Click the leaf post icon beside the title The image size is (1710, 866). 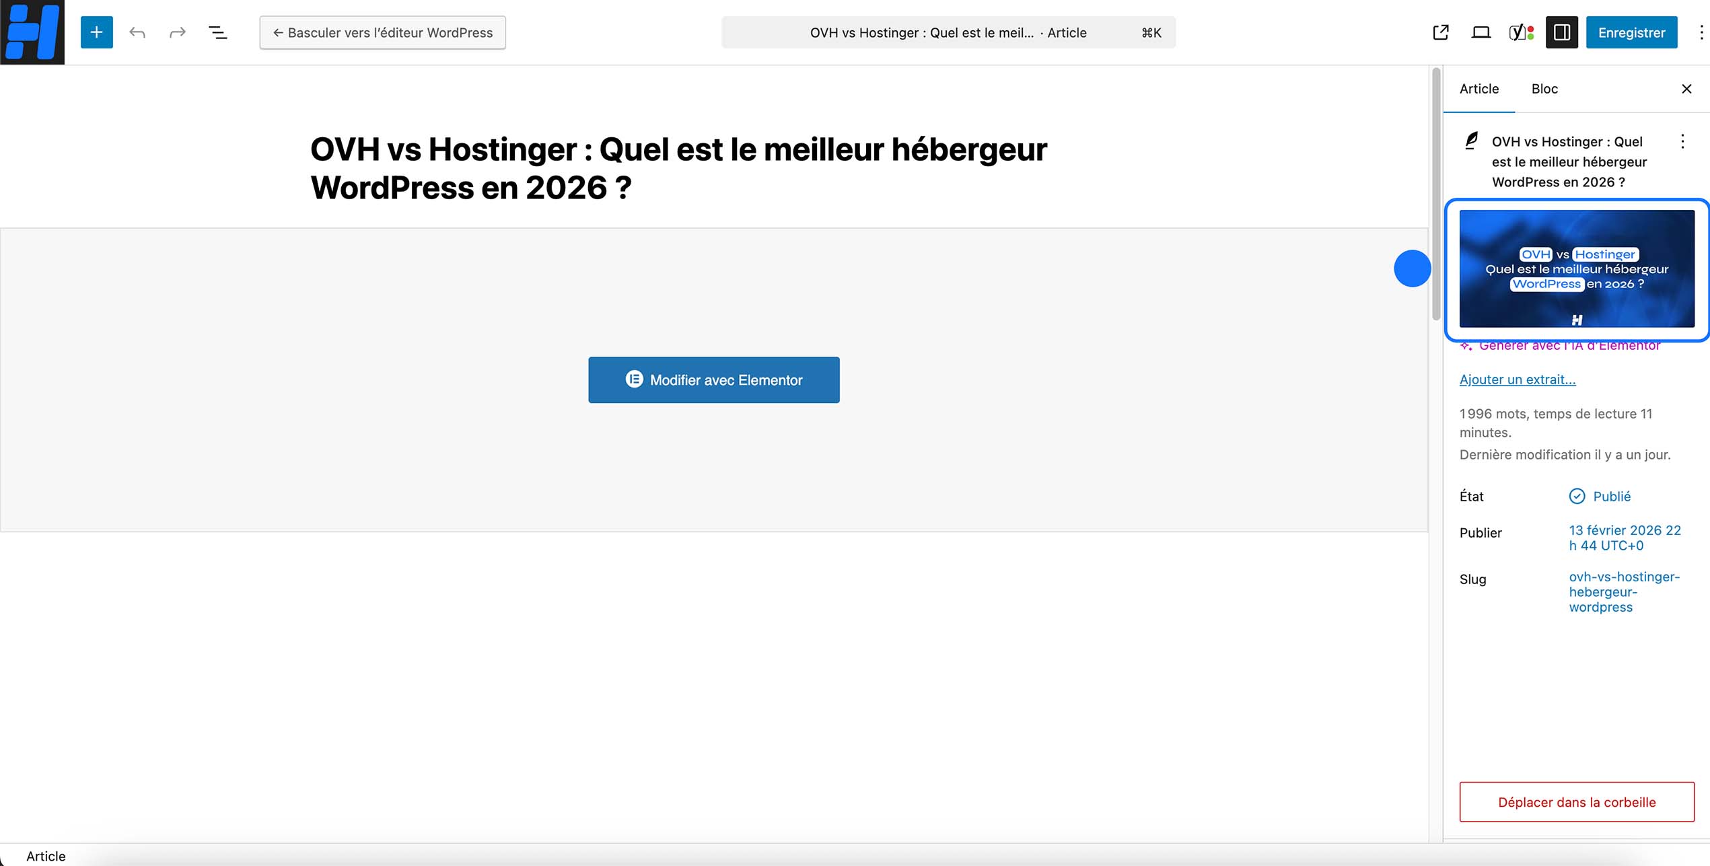[x=1471, y=141]
